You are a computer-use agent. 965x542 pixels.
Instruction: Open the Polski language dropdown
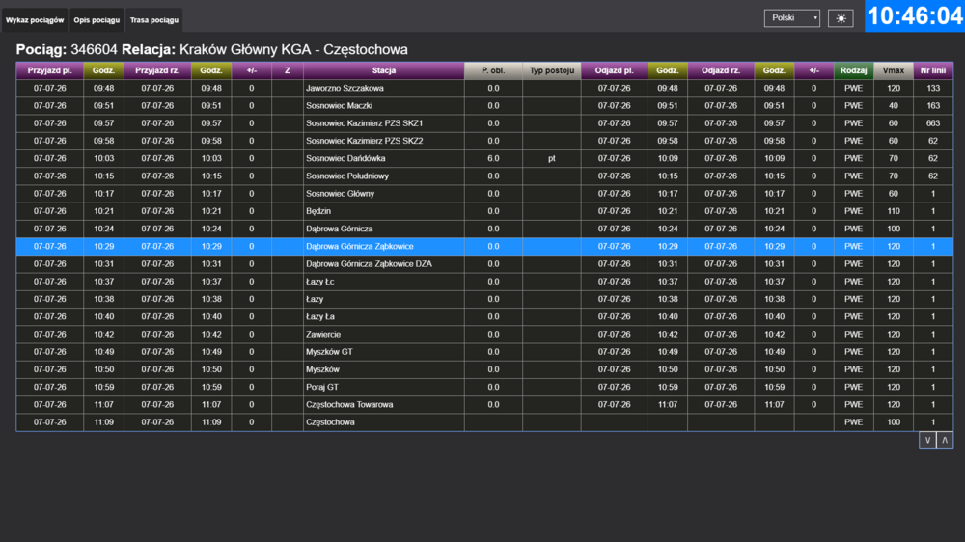point(792,18)
